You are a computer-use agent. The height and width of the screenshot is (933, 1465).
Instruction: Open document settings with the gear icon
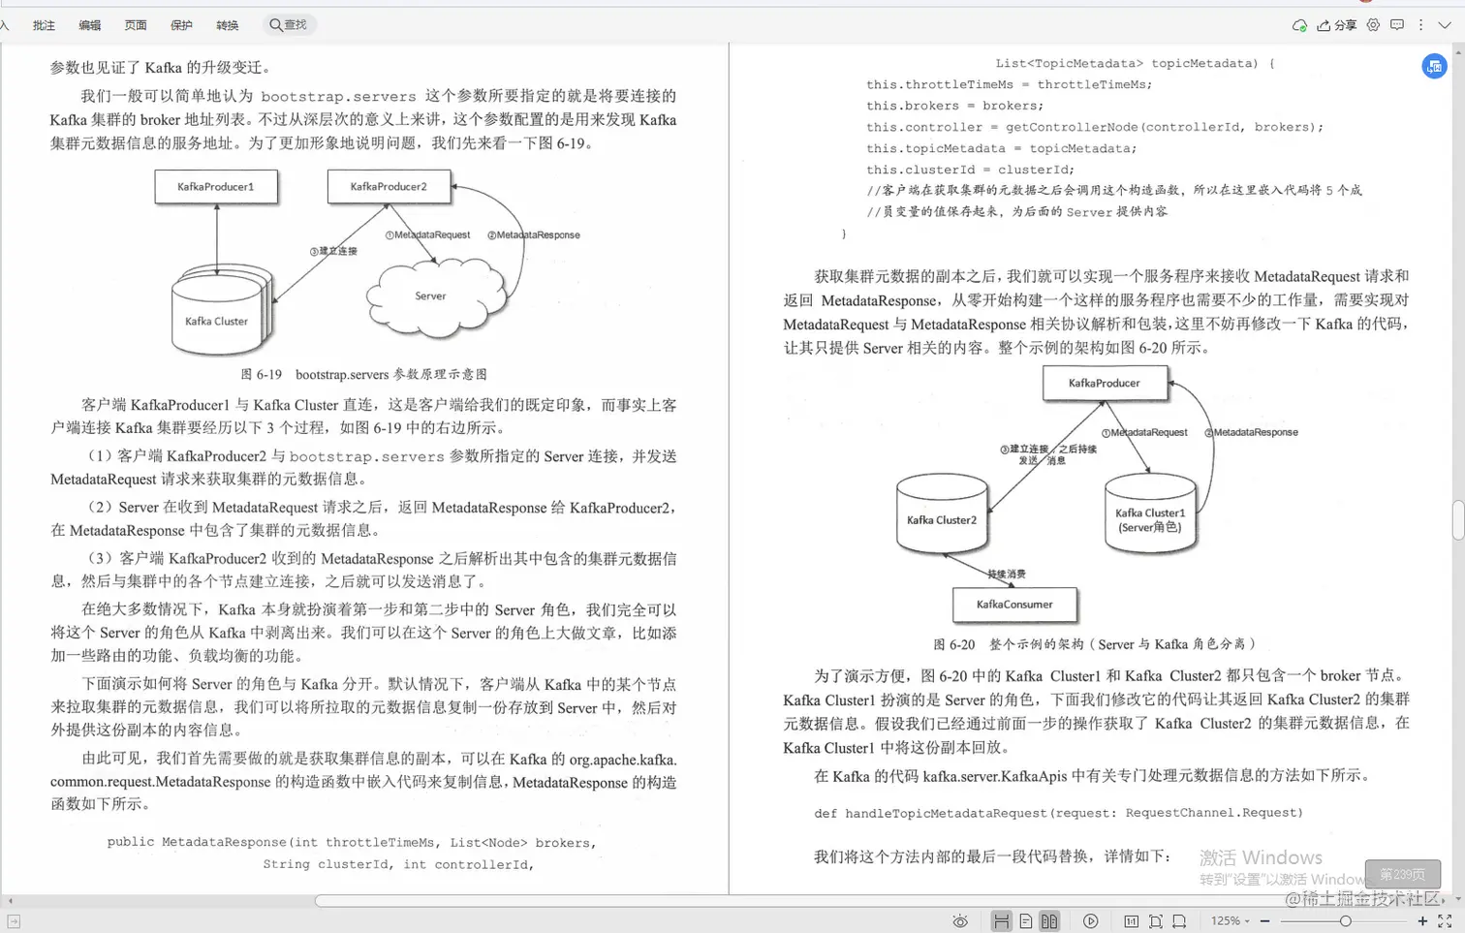[x=1372, y=25]
